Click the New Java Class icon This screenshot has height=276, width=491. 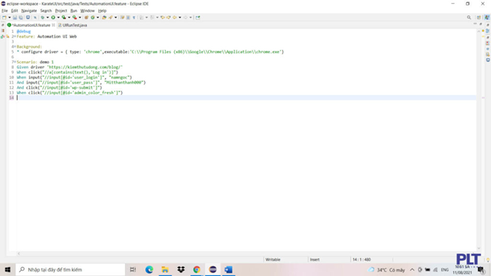click(93, 18)
